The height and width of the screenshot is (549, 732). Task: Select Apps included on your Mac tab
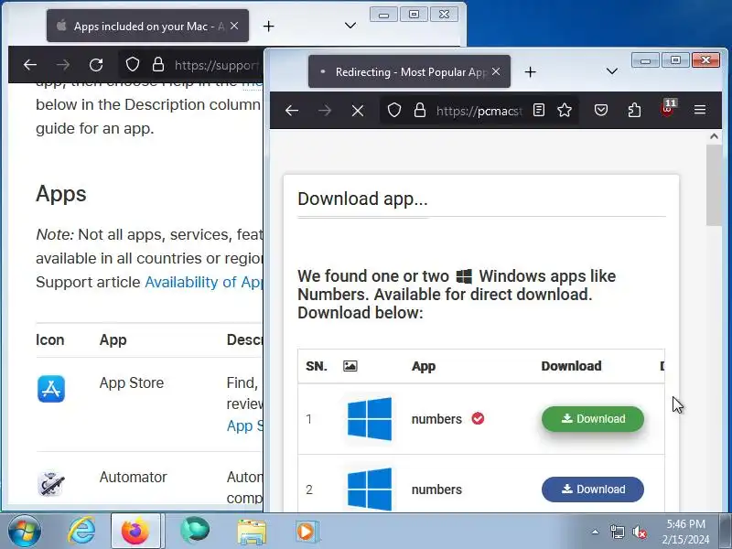(147, 27)
